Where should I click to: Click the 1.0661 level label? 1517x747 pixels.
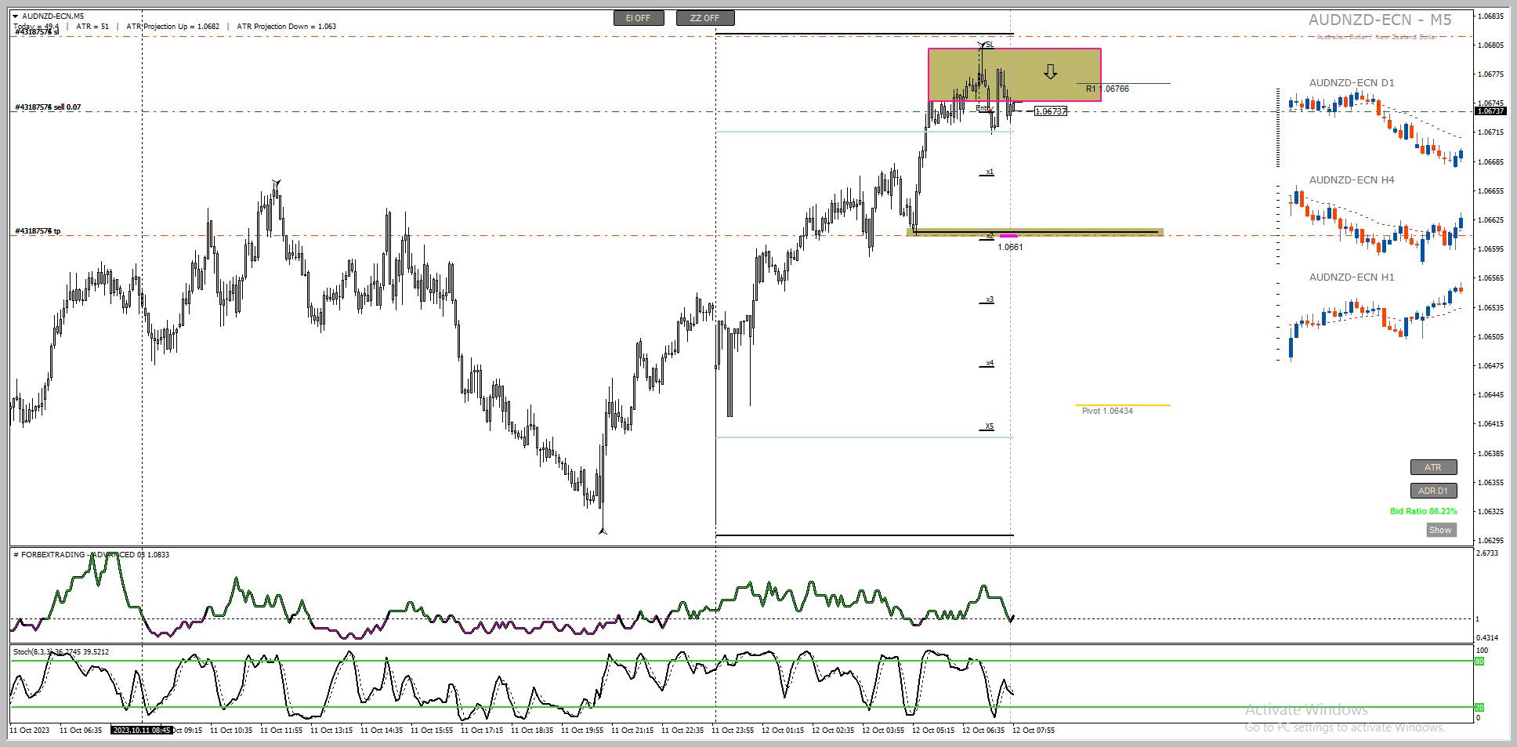(x=1010, y=247)
